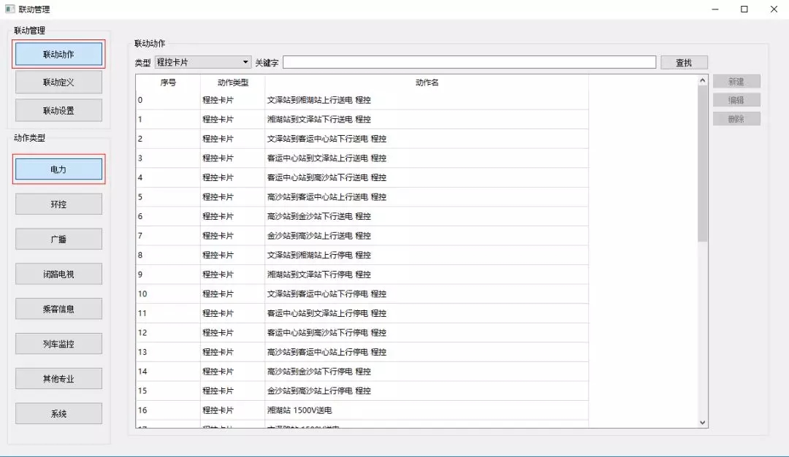Click sequence number 10 cell
This screenshot has height=457, width=789.
pyautogui.click(x=168, y=293)
